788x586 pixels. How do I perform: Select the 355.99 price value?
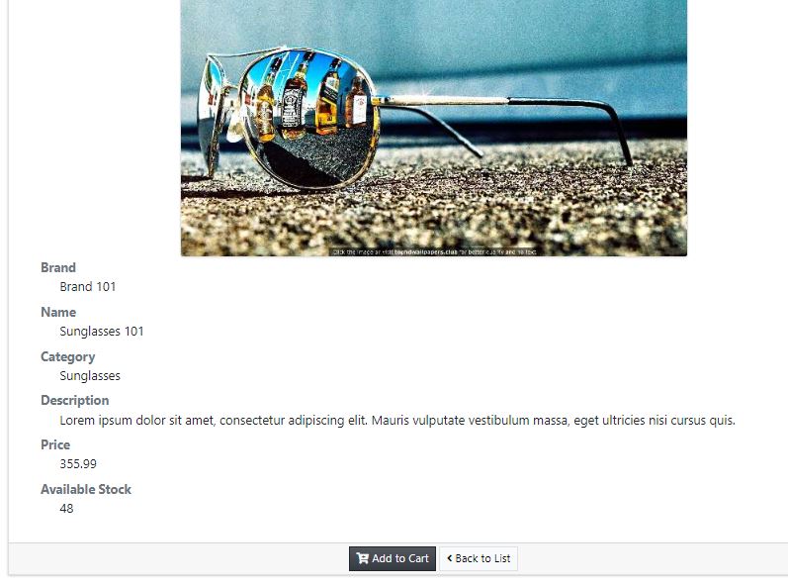pos(78,464)
